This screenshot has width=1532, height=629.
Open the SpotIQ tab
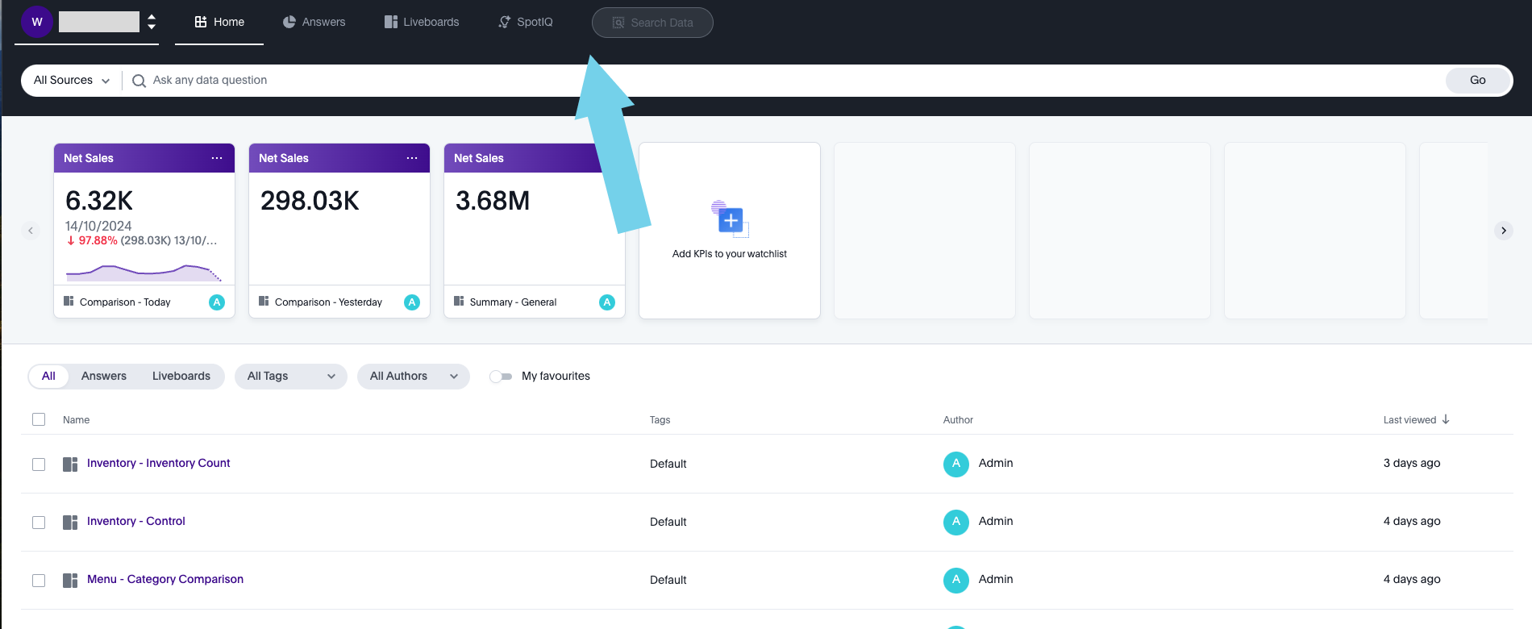526,22
